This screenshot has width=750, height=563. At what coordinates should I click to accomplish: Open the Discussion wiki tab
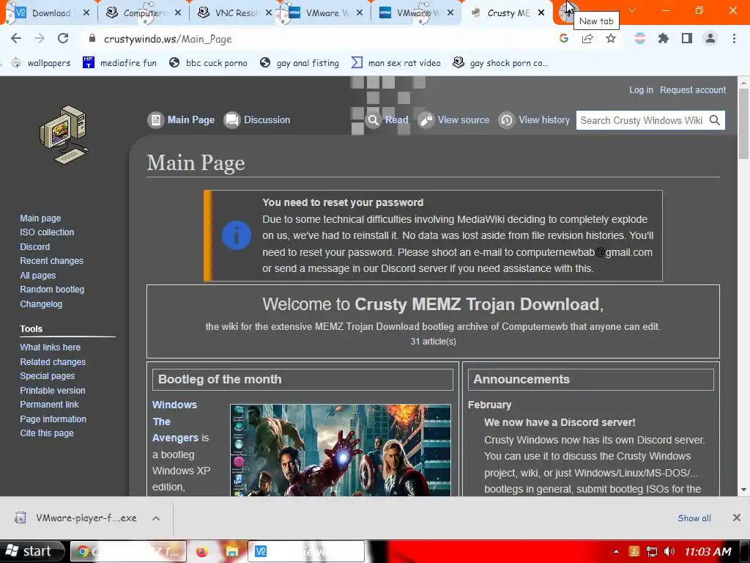tap(257, 119)
